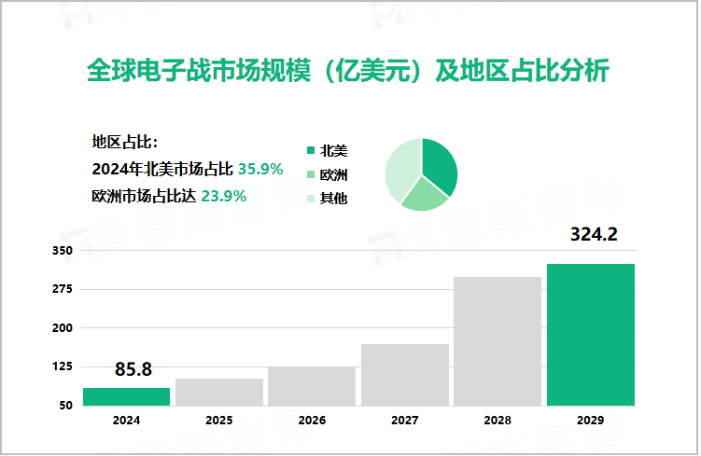Select the medium green 欧洲 pie slice
The width and height of the screenshot is (701, 456).
click(425, 197)
